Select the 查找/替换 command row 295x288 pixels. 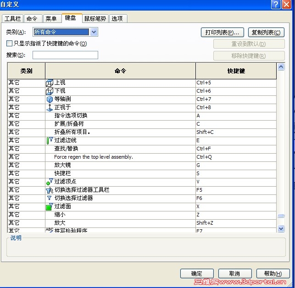[x=142, y=149]
